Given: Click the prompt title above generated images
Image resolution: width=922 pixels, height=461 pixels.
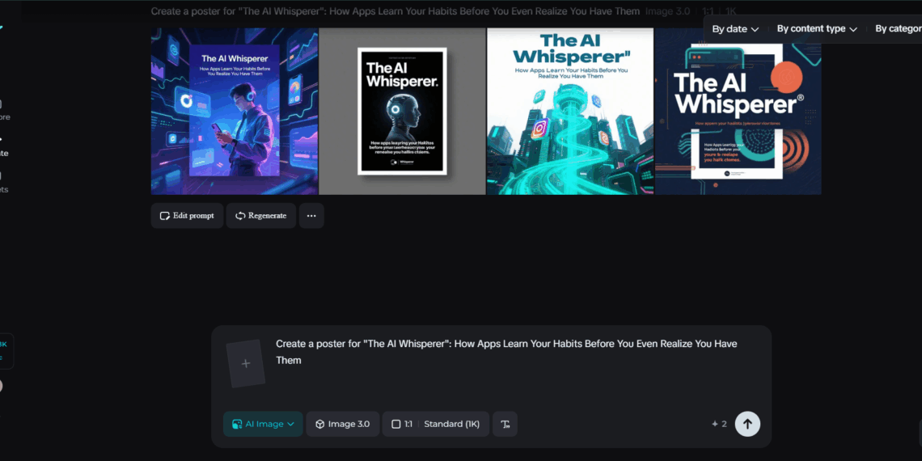Looking at the screenshot, I should 395,11.
